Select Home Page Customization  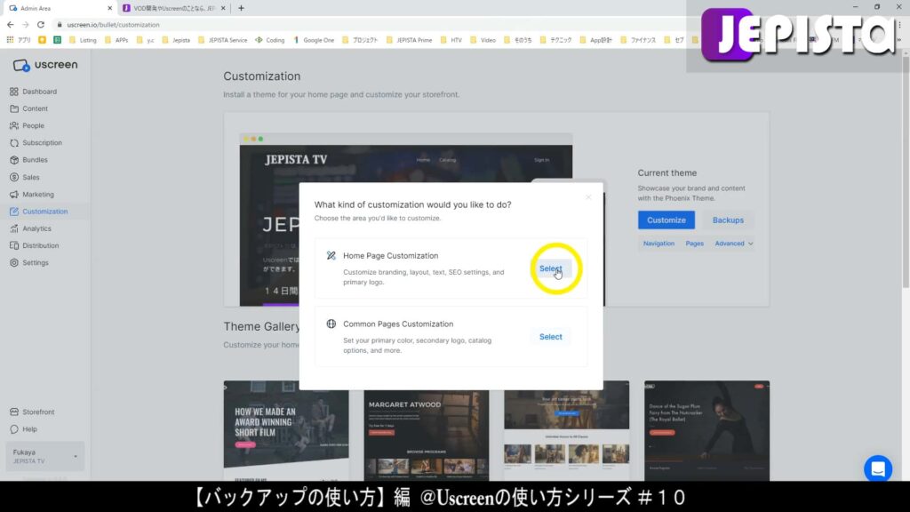tap(550, 268)
